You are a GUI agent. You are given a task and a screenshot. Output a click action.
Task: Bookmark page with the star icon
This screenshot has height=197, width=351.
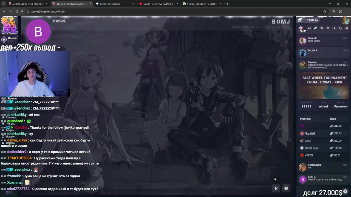pos(325,11)
